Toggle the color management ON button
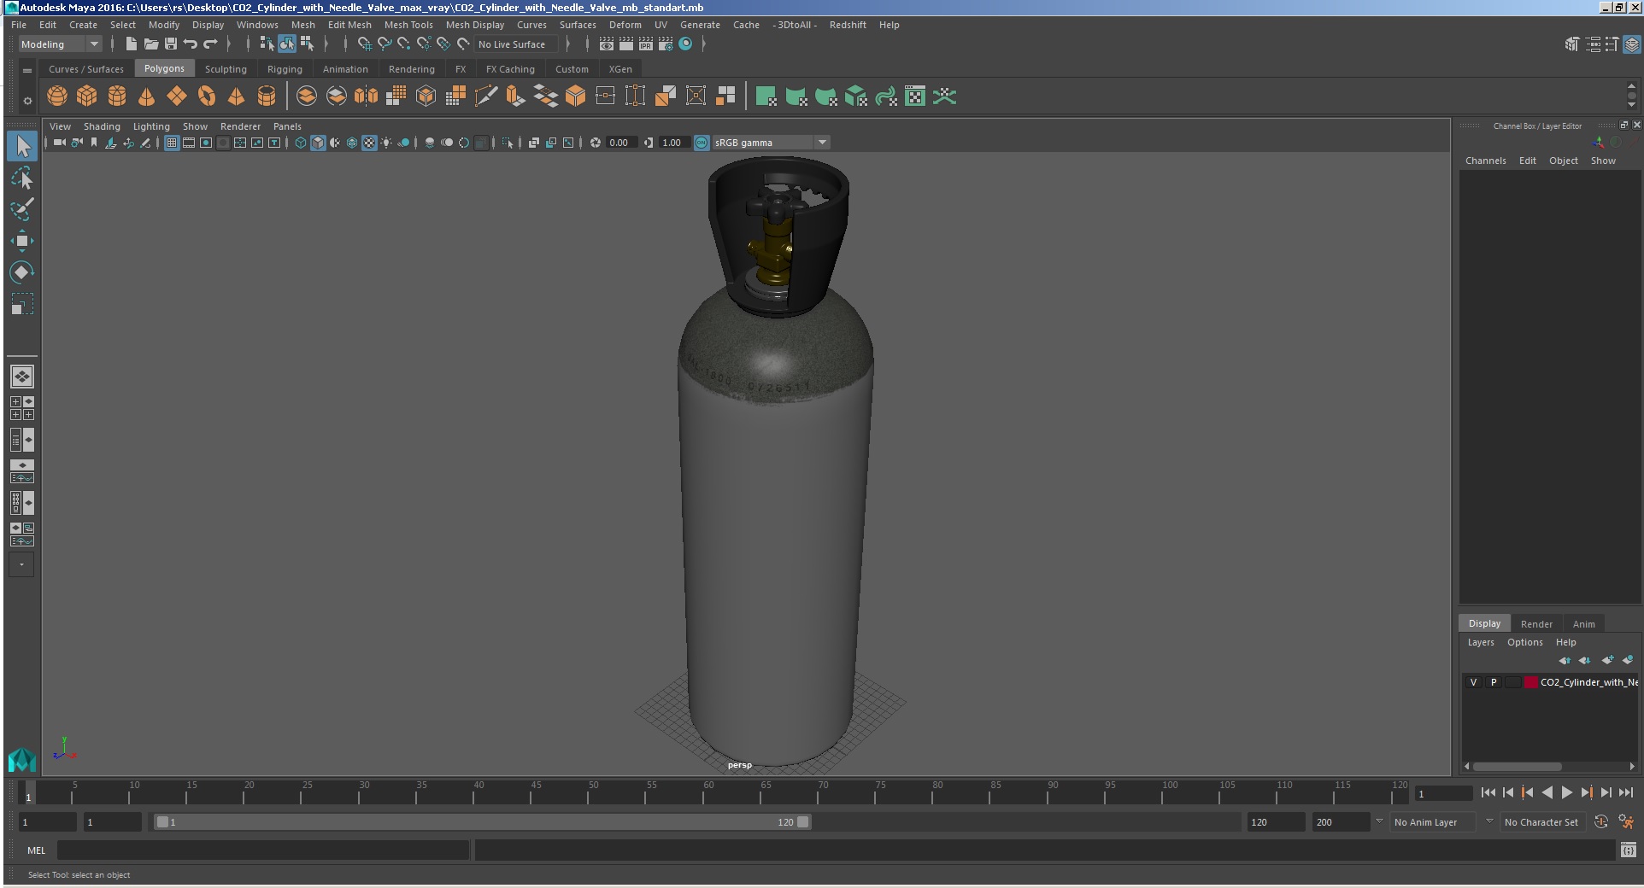Image resolution: width=1644 pixels, height=888 pixels. [702, 143]
